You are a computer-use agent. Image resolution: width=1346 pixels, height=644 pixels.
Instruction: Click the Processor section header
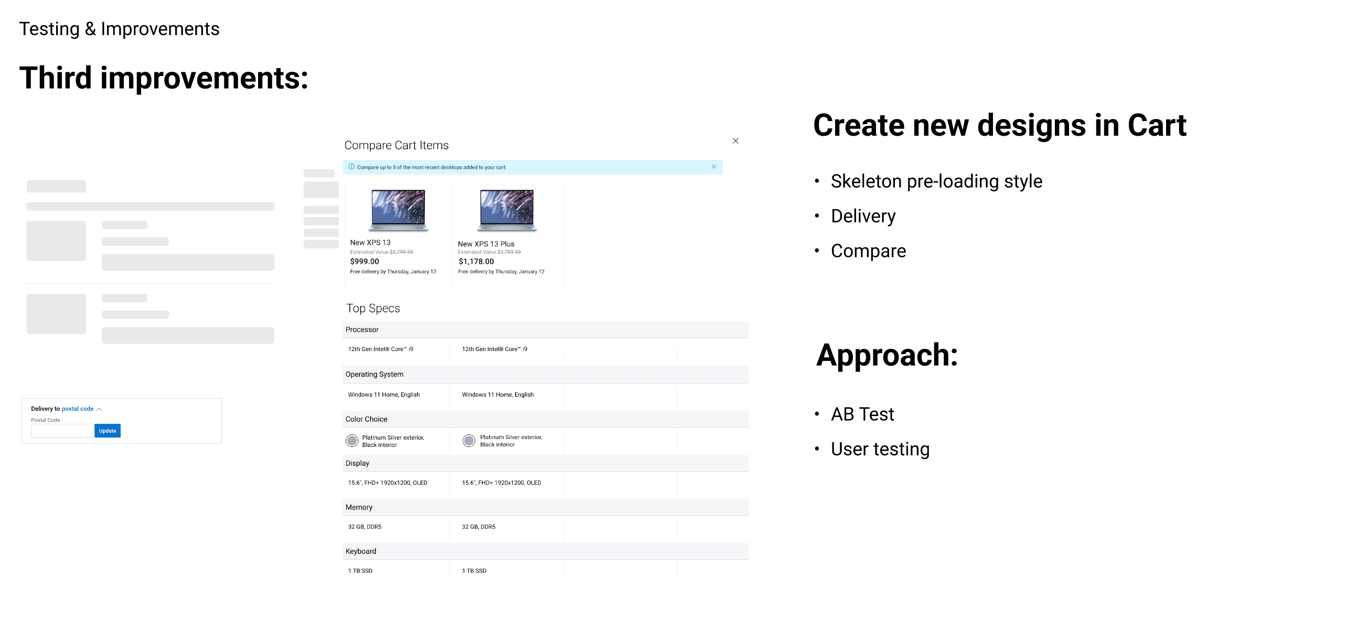(362, 330)
